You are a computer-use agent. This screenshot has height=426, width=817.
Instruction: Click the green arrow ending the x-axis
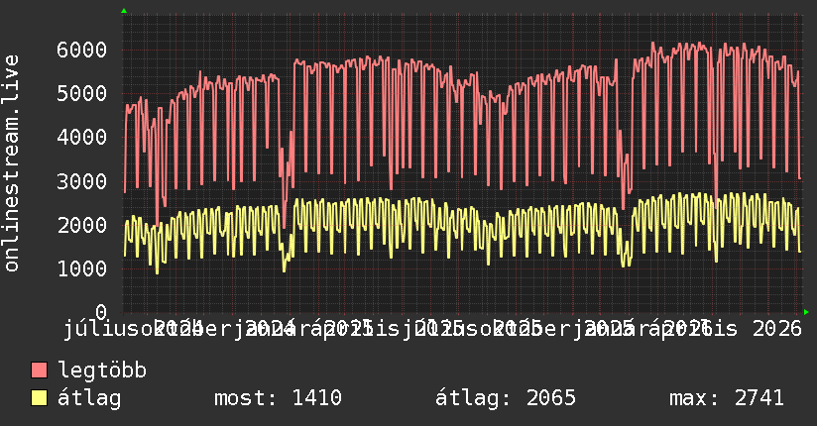tap(806, 312)
